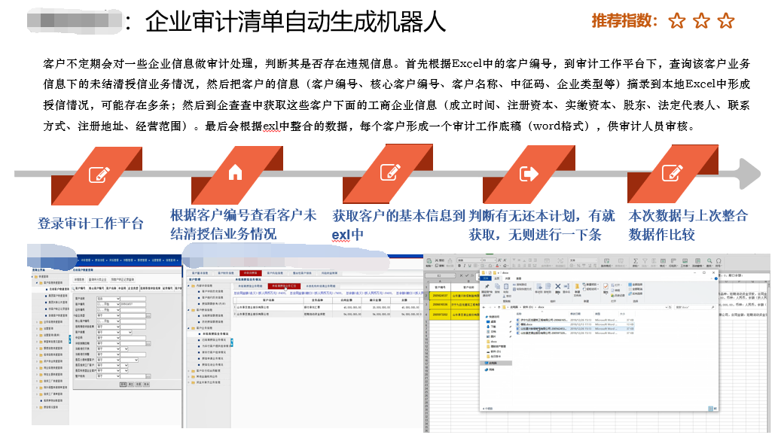Viewport: 781px width, 438px height.
Task: Click the AutoSum sigma icon in Excel
Action: (637, 262)
